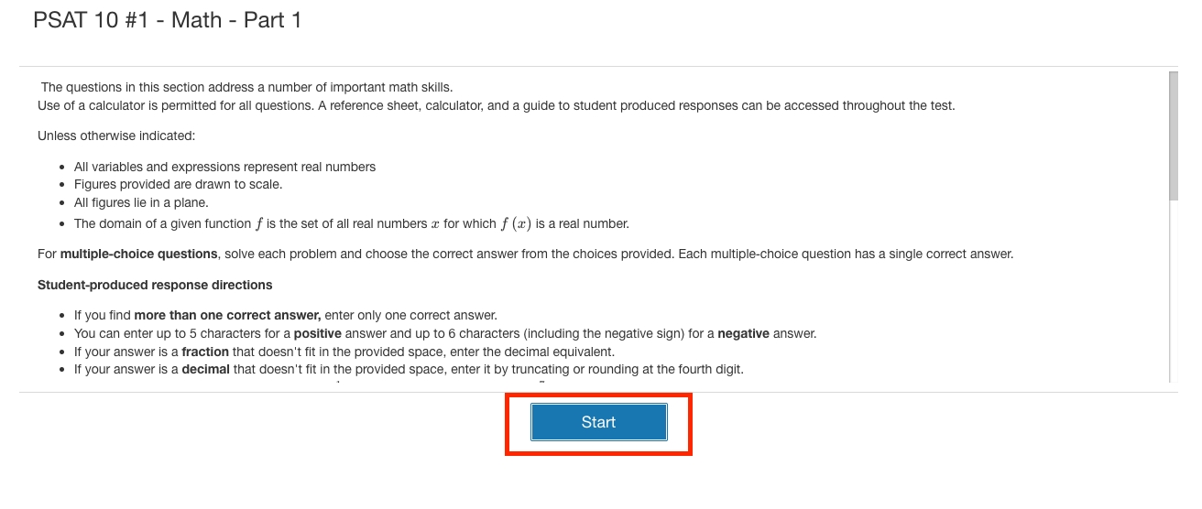Click the "All figures lie in a plane" bullet
The image size is (1202, 509).
tap(141, 202)
